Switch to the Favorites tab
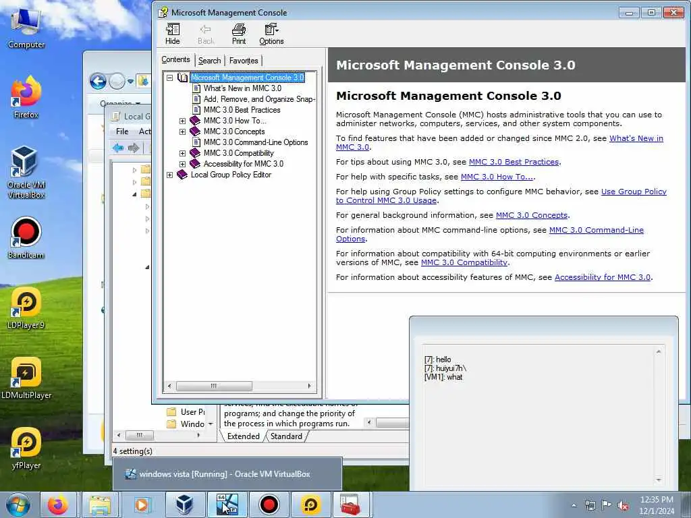Viewport: 691px width, 518px height. [x=244, y=61]
